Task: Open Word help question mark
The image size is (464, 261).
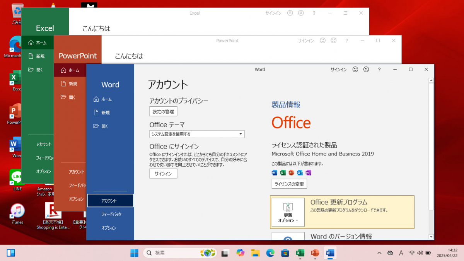Action: pos(379,70)
